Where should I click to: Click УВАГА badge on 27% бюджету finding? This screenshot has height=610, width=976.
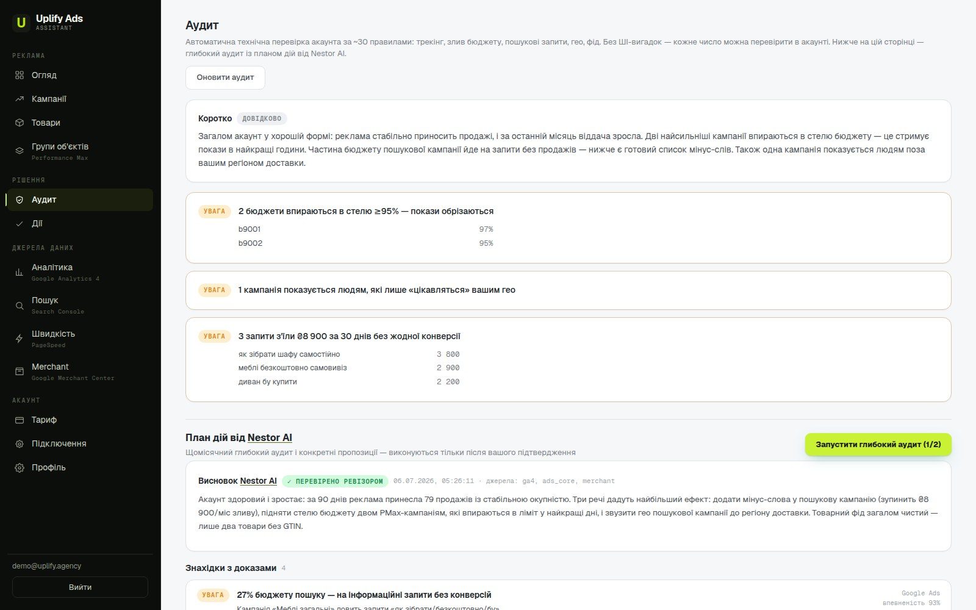click(x=213, y=595)
